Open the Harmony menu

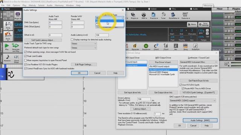[x=59, y=5]
